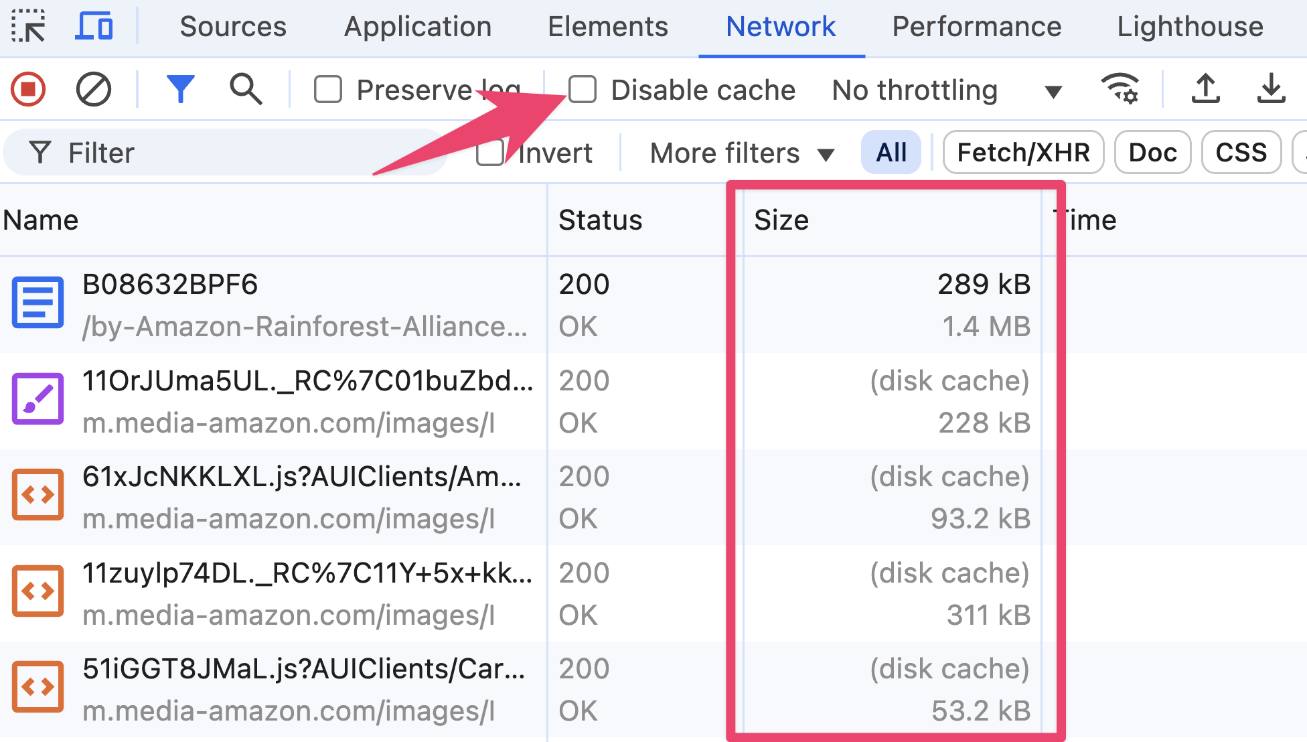This screenshot has width=1307, height=742.
Task: Click the device emulation toolbar icon
Action: 94,25
